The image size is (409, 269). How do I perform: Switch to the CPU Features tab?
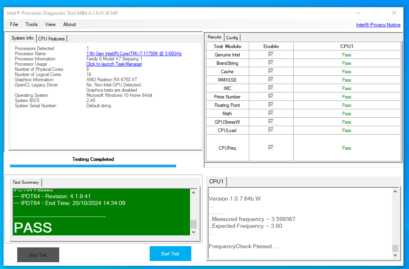point(51,38)
